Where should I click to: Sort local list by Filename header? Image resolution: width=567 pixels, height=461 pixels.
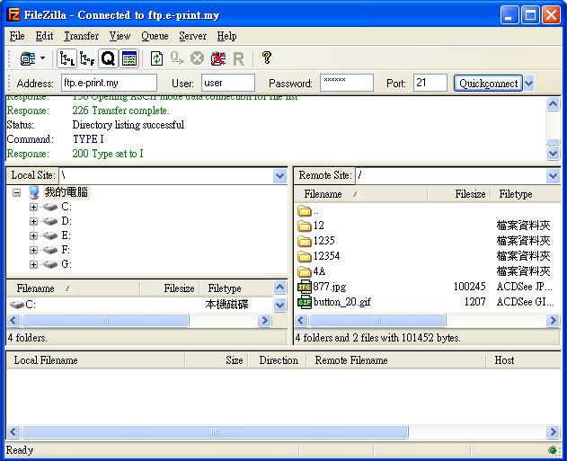click(x=74, y=288)
